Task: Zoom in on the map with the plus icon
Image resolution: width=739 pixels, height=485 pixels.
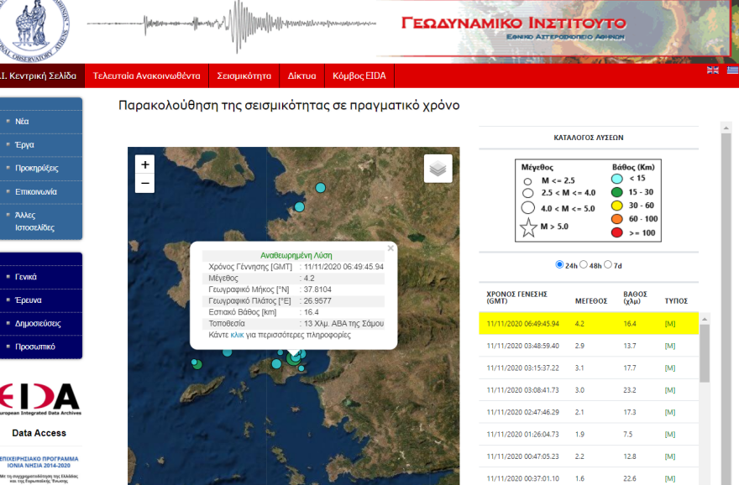Action: click(146, 165)
